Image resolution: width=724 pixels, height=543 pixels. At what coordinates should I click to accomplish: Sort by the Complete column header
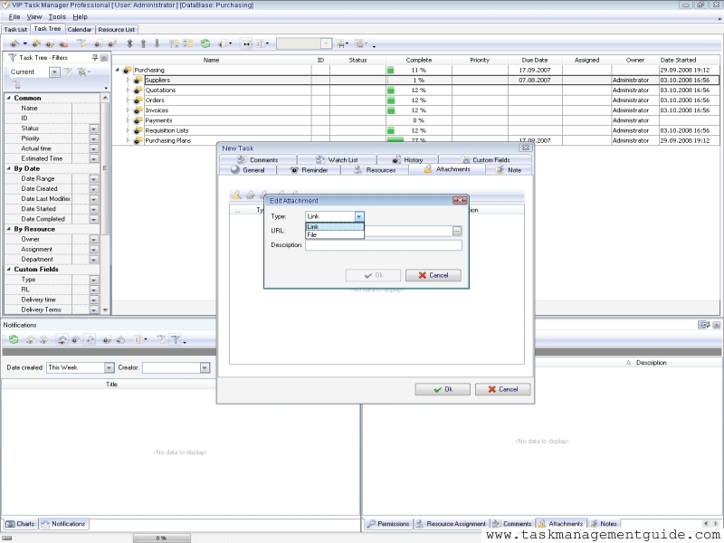(419, 60)
